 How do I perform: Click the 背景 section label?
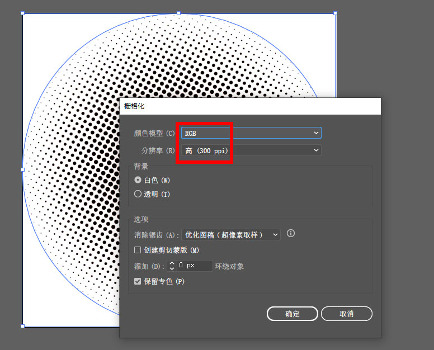click(141, 166)
